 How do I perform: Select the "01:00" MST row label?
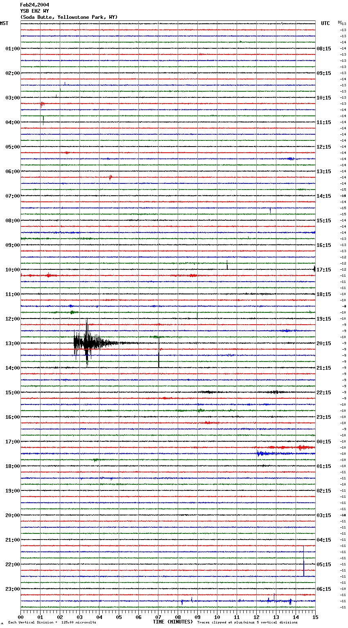(x=13, y=49)
